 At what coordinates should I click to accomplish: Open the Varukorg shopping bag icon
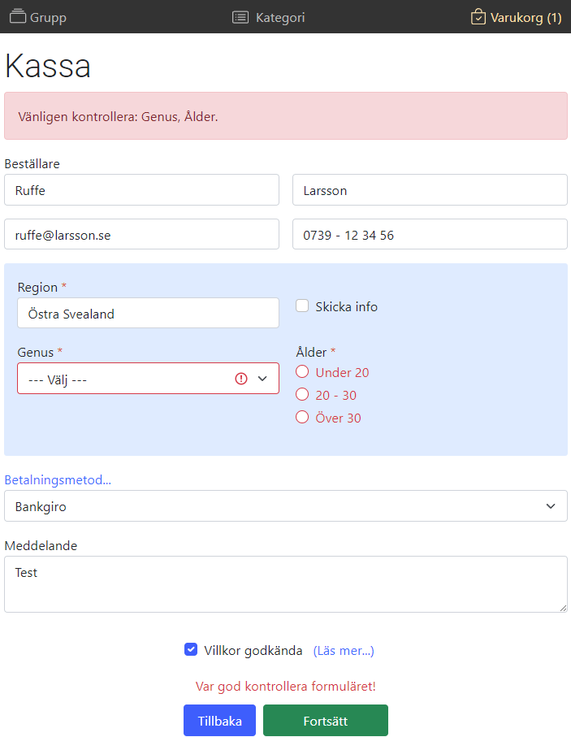point(478,17)
